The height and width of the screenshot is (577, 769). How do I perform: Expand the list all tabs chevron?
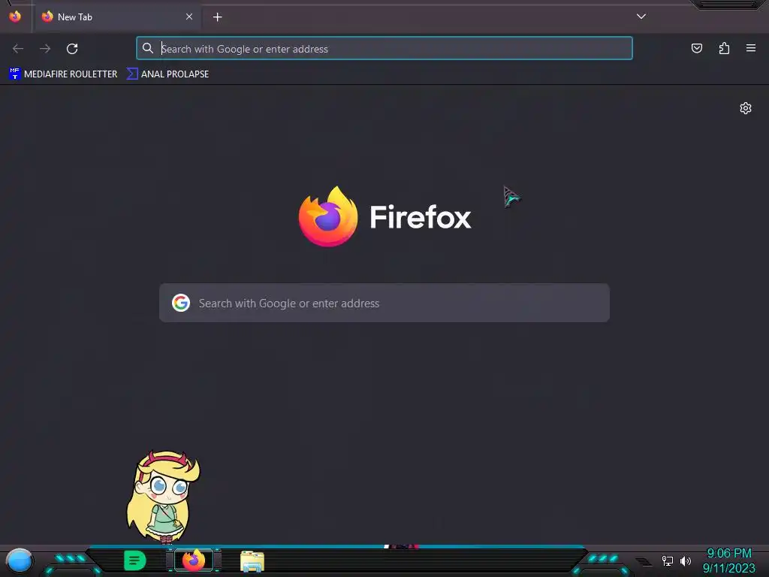(641, 17)
